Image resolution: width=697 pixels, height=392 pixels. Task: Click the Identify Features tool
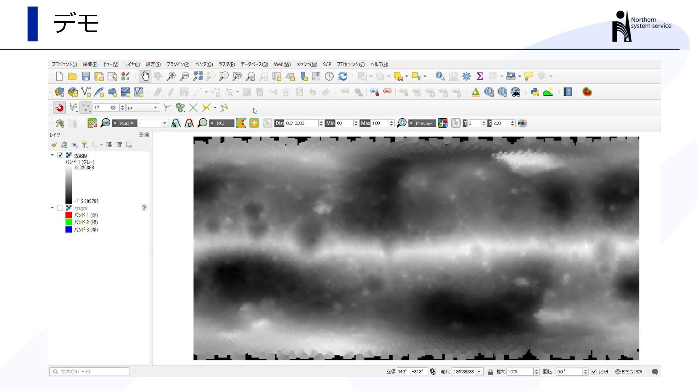(440, 76)
